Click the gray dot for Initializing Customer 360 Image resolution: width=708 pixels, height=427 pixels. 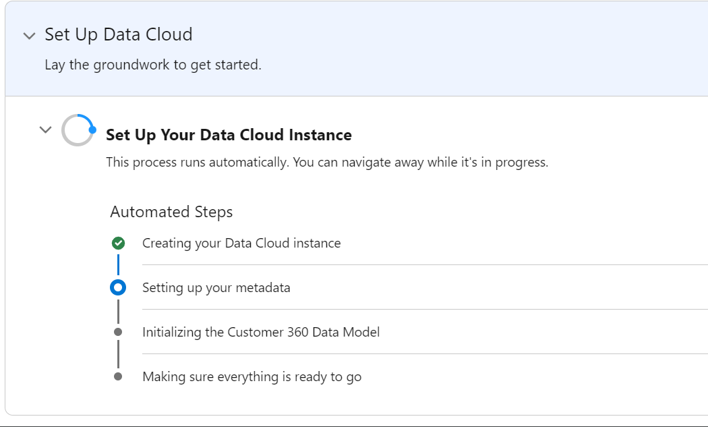[118, 332]
